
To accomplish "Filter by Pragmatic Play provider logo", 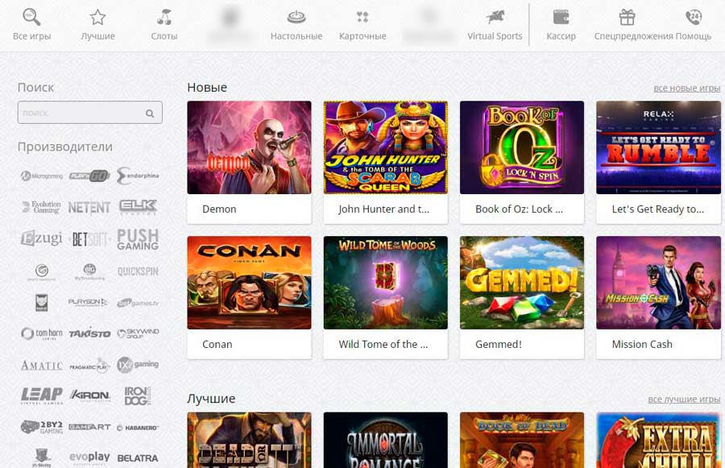I will click(x=89, y=366).
